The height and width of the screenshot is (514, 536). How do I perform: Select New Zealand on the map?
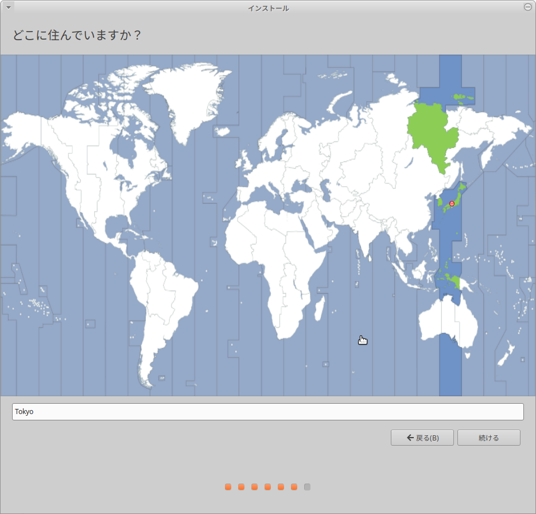click(x=507, y=354)
